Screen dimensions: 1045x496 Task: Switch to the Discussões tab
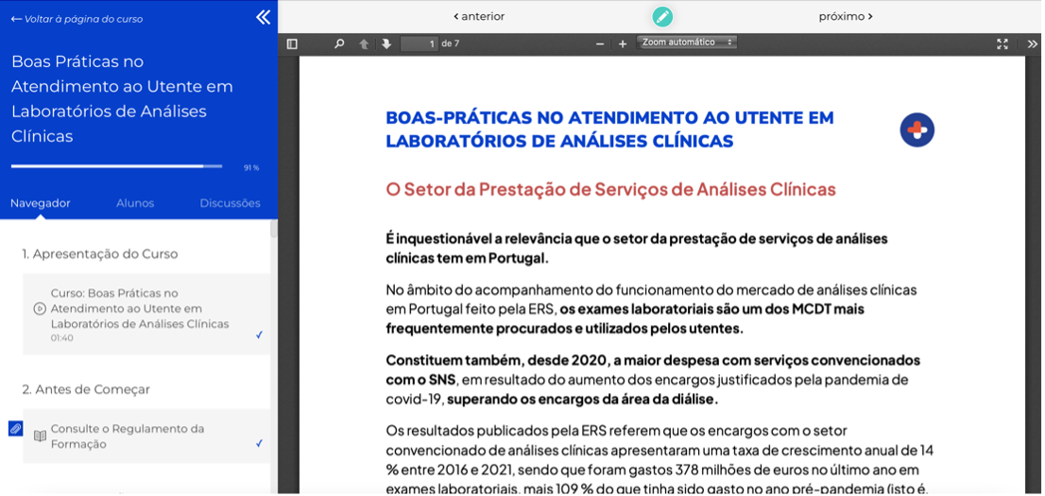[x=230, y=203]
